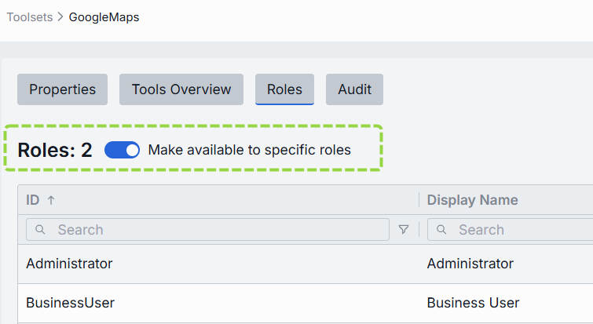The image size is (593, 324).
Task: Select the BusinessUser ID cell
Action: pos(70,303)
